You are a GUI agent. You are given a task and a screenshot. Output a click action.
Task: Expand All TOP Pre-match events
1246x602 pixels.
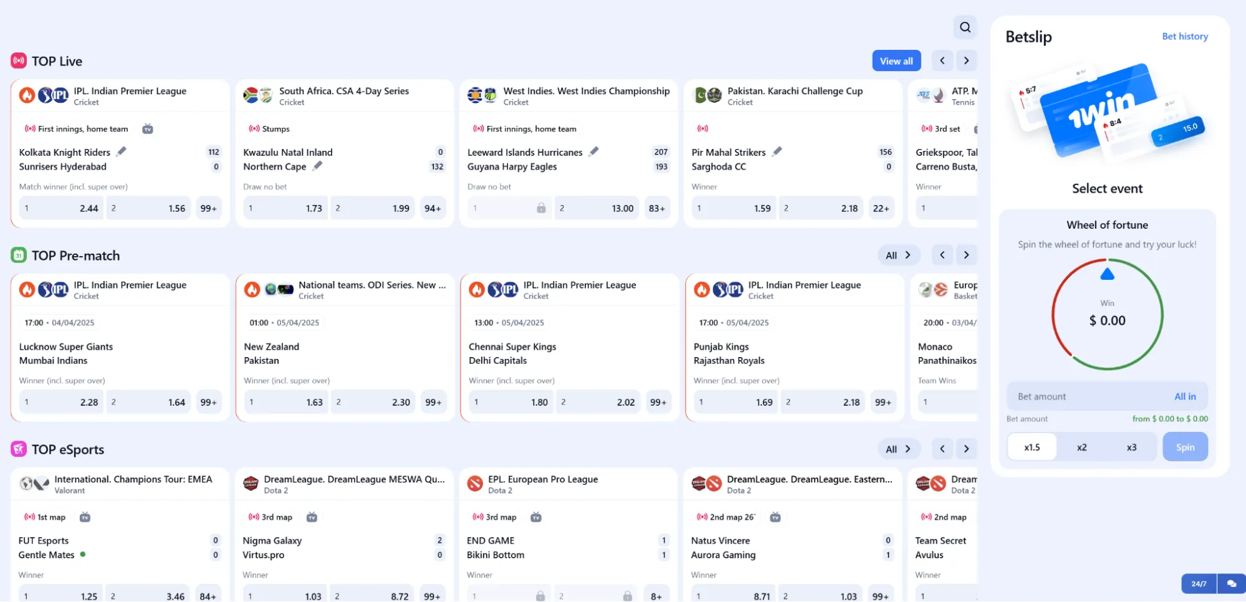(898, 256)
